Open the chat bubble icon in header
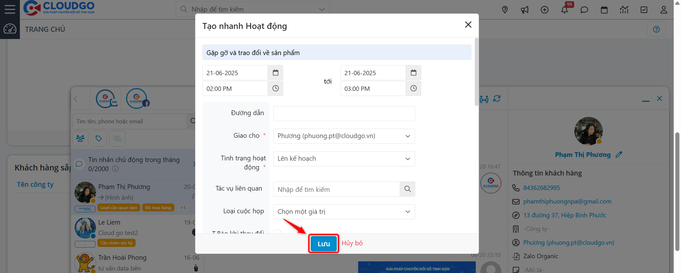 pos(584,10)
